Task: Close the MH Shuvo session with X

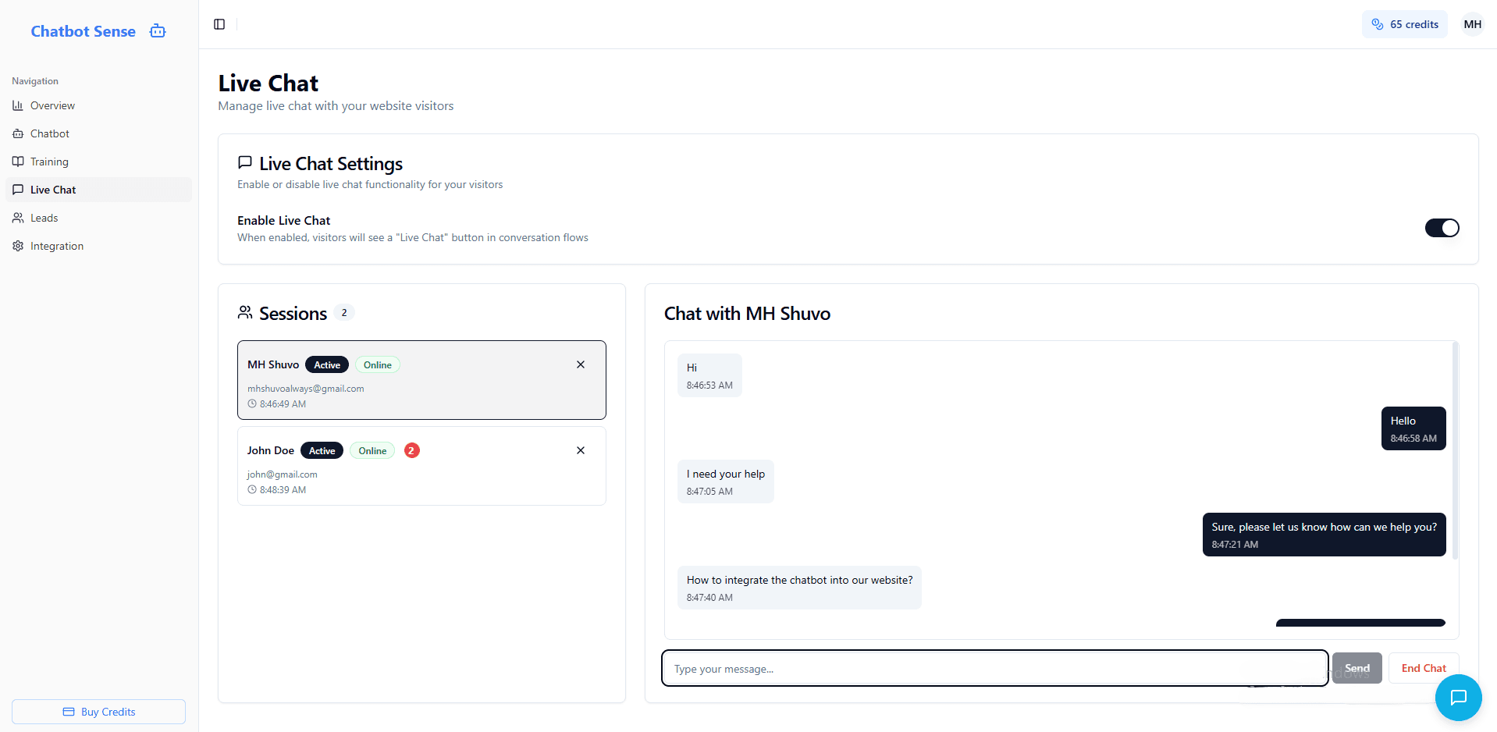Action: coord(581,364)
